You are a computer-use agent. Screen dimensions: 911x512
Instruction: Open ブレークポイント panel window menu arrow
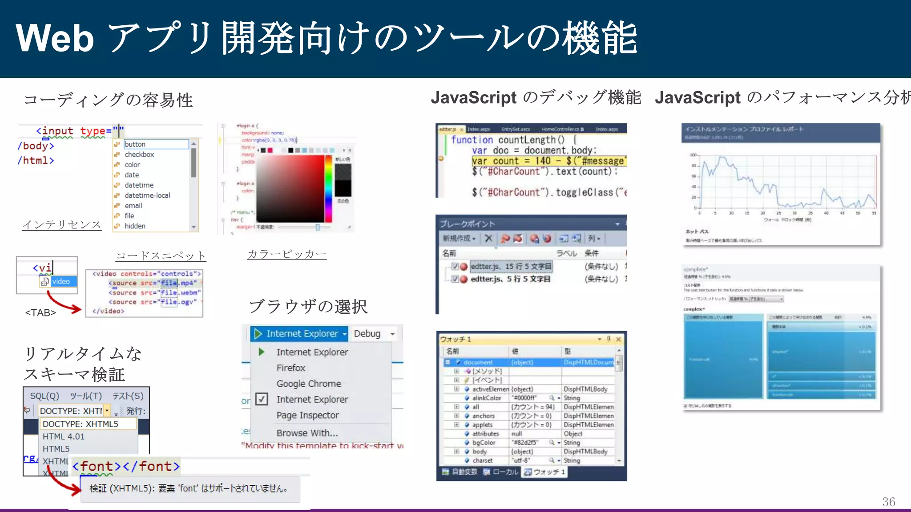(x=617, y=224)
